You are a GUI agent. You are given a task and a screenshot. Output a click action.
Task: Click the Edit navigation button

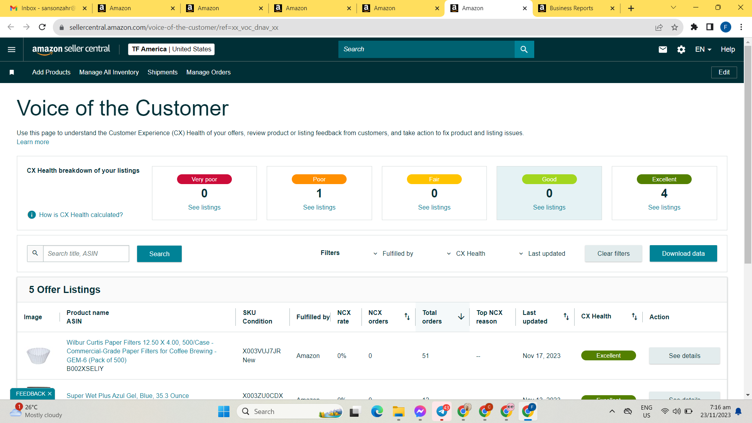pos(724,72)
